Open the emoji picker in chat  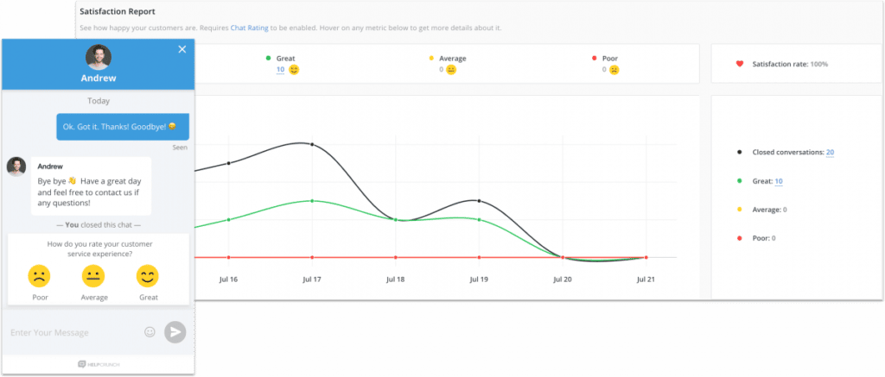point(150,331)
